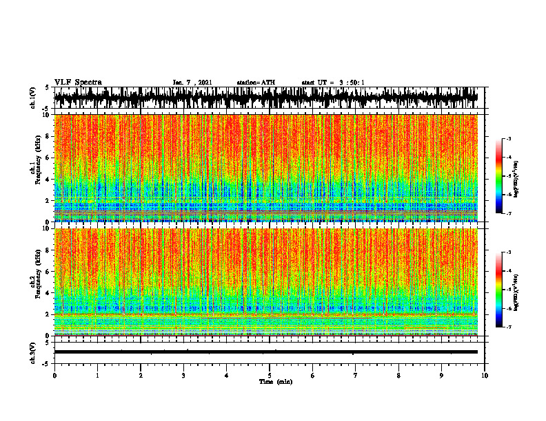Click the "Time (min)" axis title
The height and width of the screenshot is (421, 546).
(276, 382)
